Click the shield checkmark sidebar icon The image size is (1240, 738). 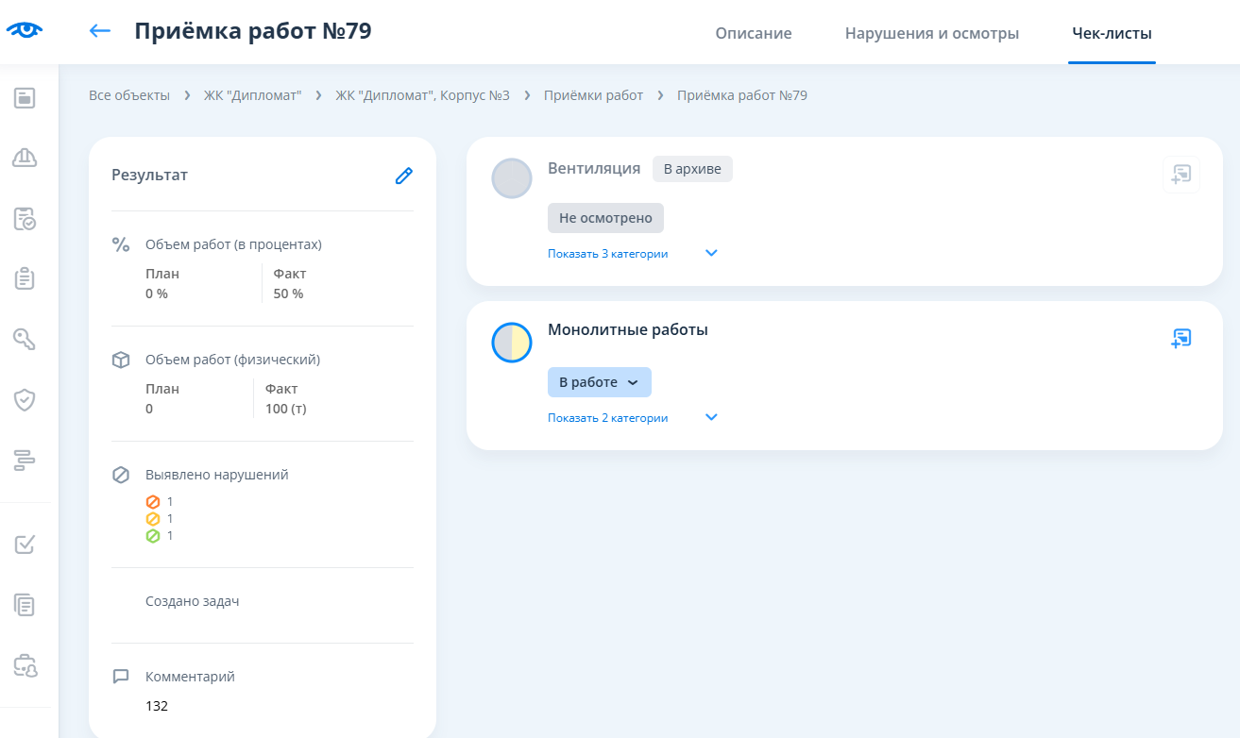pos(25,399)
